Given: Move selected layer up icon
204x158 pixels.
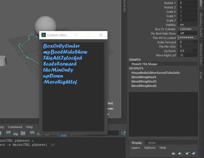Looking at the screenshot, I should click(x=173, y=153).
